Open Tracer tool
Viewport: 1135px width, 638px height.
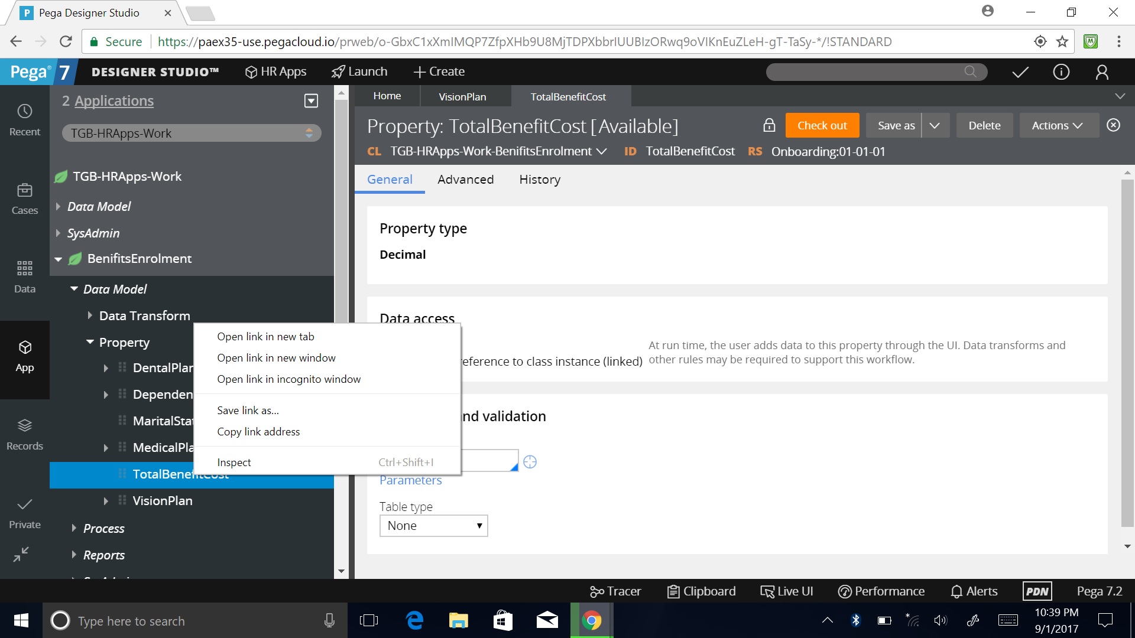click(x=615, y=591)
